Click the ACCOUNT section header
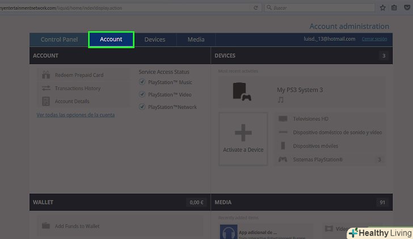The image size is (413, 239). click(45, 56)
